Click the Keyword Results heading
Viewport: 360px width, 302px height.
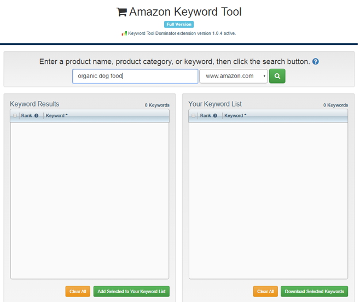click(34, 104)
